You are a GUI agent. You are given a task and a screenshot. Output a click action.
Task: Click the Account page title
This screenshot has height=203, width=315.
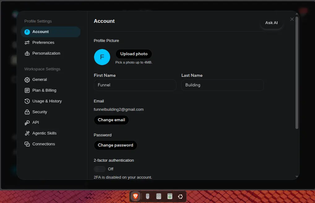[104, 21]
